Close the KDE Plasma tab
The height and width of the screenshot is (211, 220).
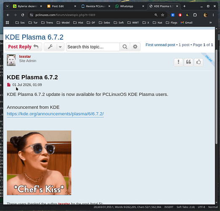(177, 6)
